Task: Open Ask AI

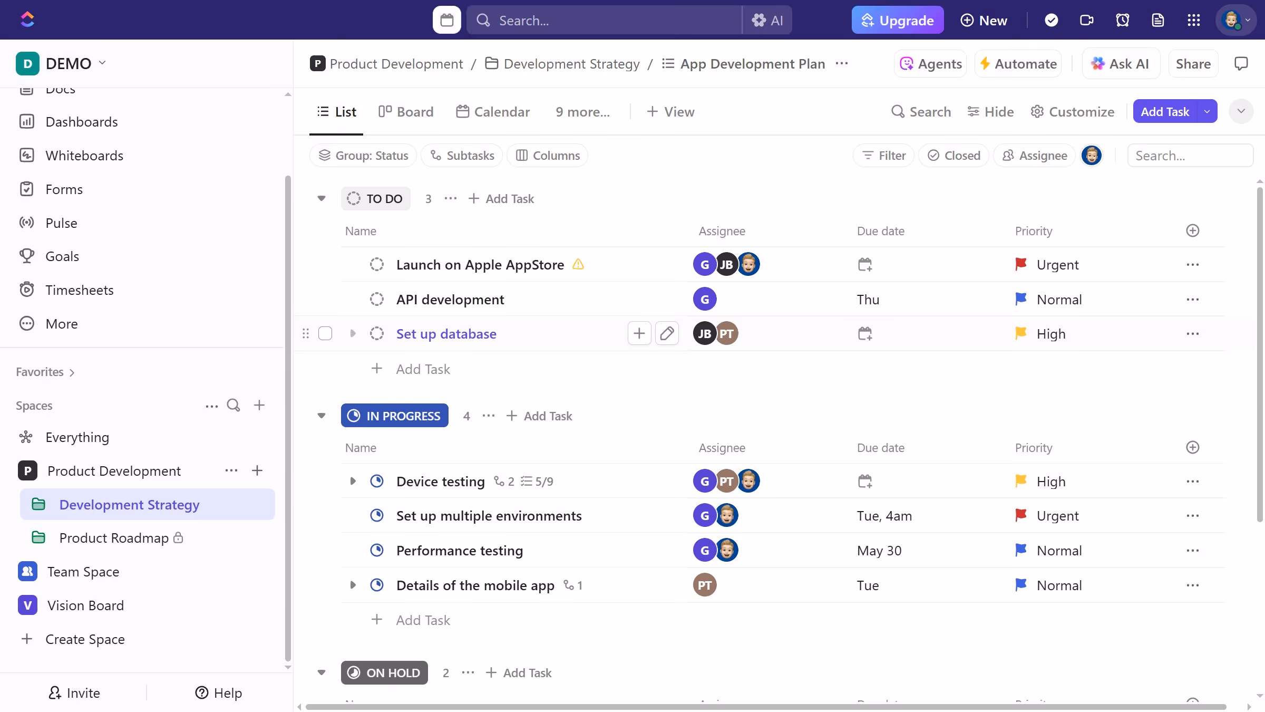Action: point(1121,64)
